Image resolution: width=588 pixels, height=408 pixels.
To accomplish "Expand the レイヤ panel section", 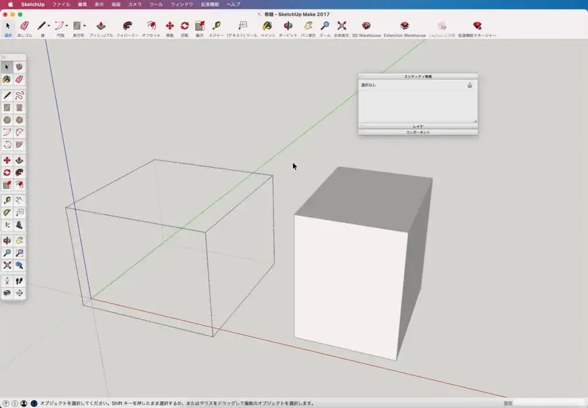I will (x=418, y=127).
